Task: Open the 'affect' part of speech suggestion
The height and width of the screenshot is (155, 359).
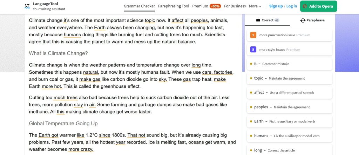Action: [289, 93]
